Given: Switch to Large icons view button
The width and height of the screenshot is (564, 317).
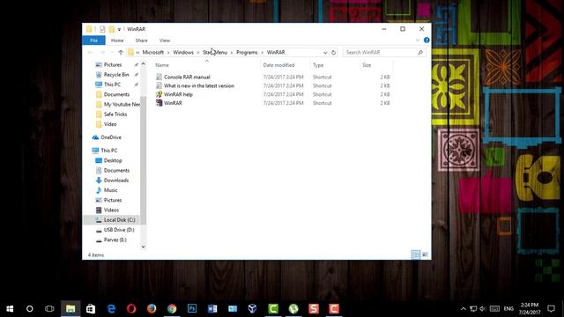Looking at the screenshot, I should 425,254.
